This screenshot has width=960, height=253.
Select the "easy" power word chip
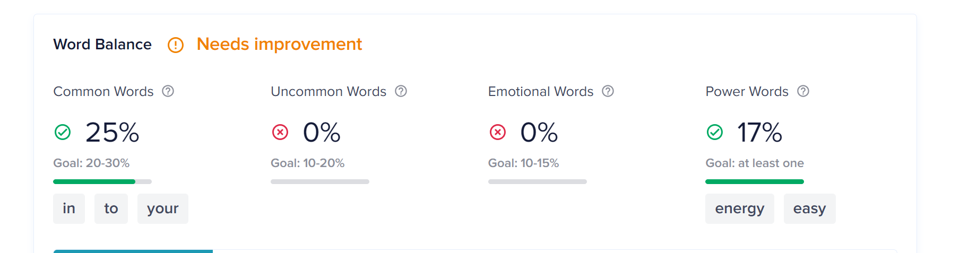point(810,208)
